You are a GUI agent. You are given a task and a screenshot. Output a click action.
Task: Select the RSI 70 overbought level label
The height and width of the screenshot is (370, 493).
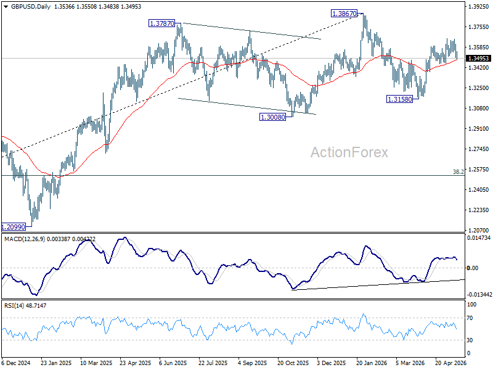(470, 318)
